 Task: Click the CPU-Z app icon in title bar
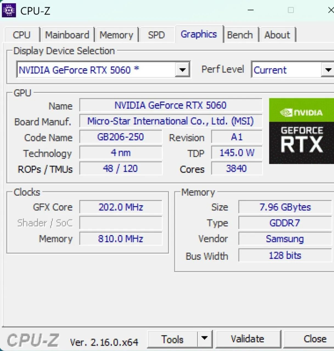(9, 10)
